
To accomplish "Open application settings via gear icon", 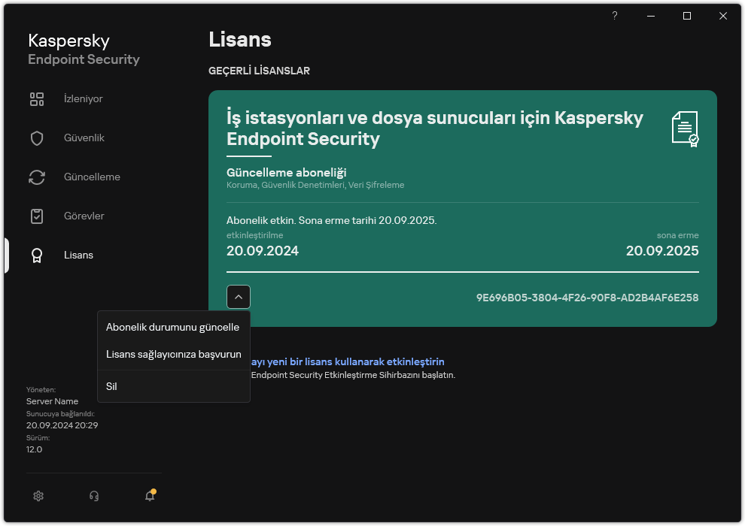I will click(x=38, y=496).
